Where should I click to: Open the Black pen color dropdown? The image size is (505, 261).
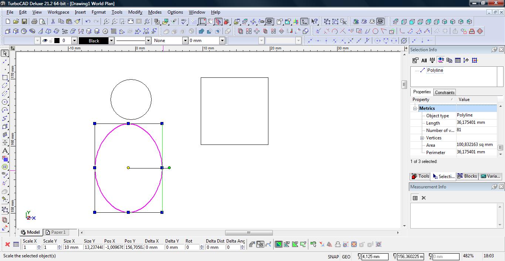(111, 41)
